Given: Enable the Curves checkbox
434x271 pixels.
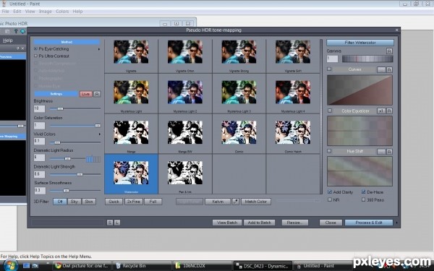Looking at the screenshot, I should 329,69.
